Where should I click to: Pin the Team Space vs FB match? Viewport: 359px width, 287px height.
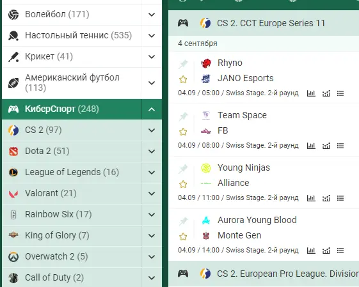click(183, 116)
